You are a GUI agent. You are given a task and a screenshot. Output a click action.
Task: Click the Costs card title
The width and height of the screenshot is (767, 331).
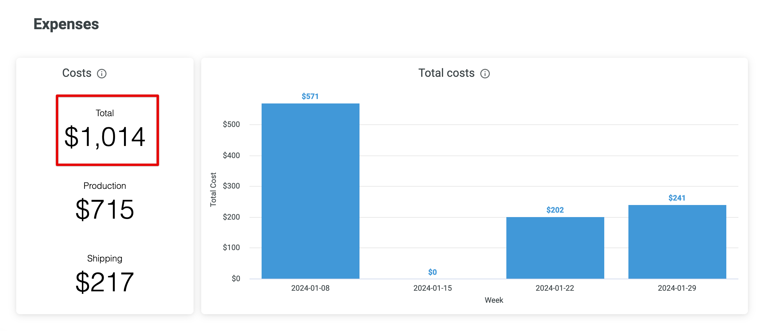(77, 73)
